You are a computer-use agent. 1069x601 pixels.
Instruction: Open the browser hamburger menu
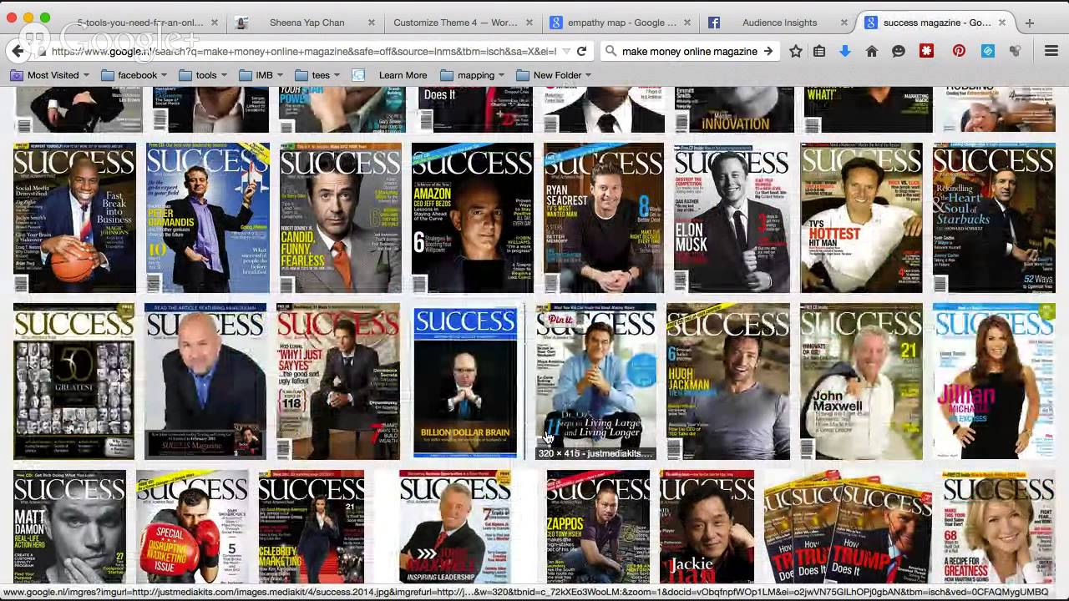click(1051, 51)
